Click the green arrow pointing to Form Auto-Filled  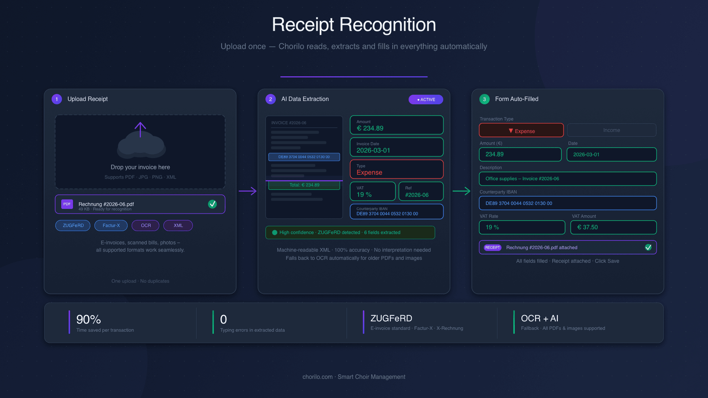pos(462,191)
